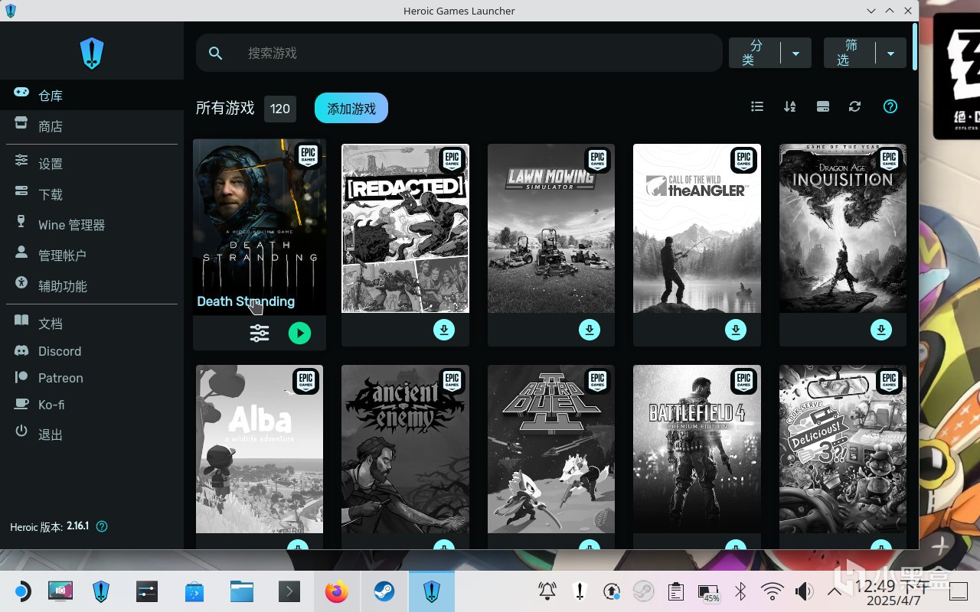Click the battery 45% tray indicator
This screenshot has width=980, height=612.
[x=708, y=592]
